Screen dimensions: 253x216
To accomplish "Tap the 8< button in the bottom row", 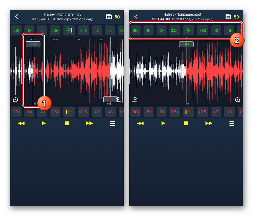I will tap(29, 112).
